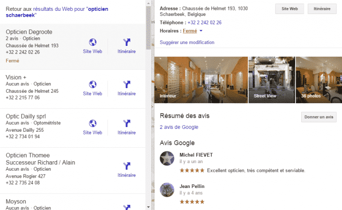Expand the Horaires opening hours dropdown arrow
The image size is (342, 210).
pos(201,31)
